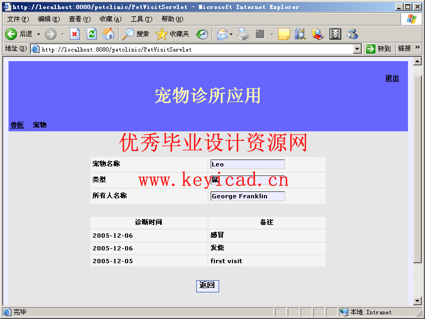Open the 工具 (Tools) menu
The image size is (425, 319).
141,19
